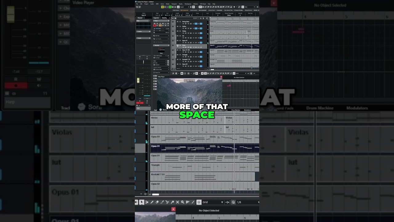Select the highlighted Opus 01 MIDI part in enlarged view
Screen dimensions: 394x222
click(x=205, y=148)
